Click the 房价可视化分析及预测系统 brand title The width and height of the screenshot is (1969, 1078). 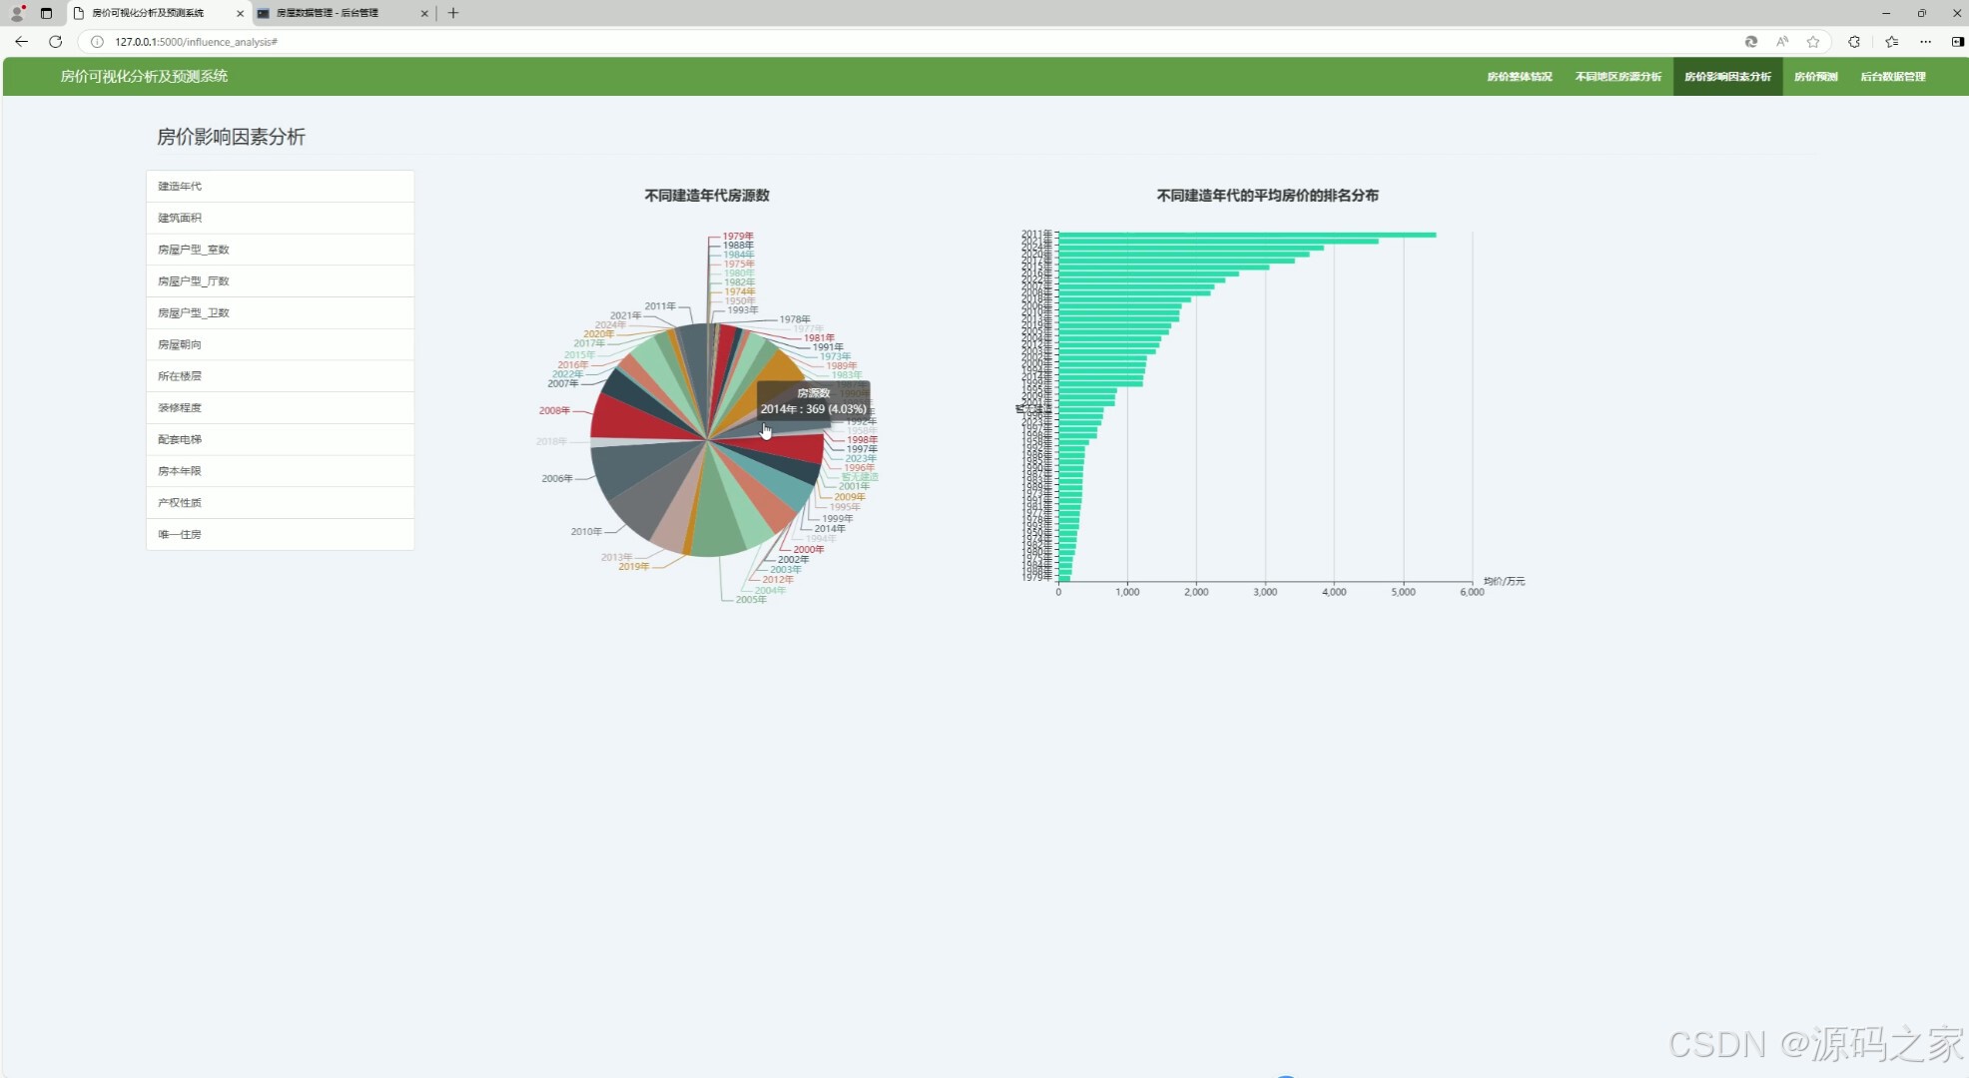click(144, 76)
